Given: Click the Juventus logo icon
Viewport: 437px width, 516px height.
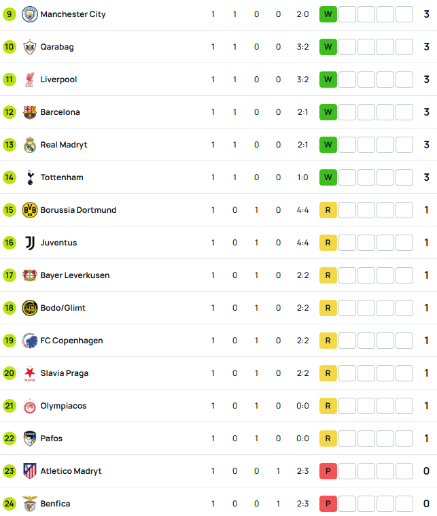Looking at the screenshot, I should click(x=30, y=243).
